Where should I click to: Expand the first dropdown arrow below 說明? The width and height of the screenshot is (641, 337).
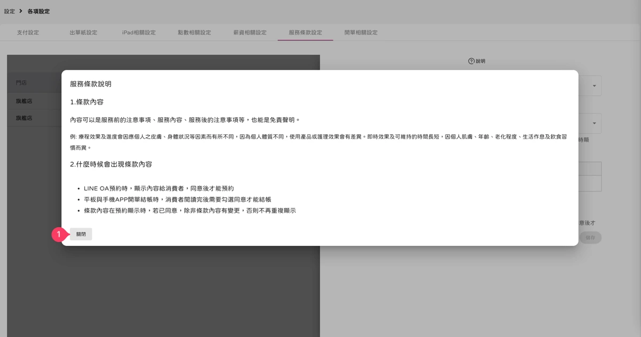pos(594,86)
